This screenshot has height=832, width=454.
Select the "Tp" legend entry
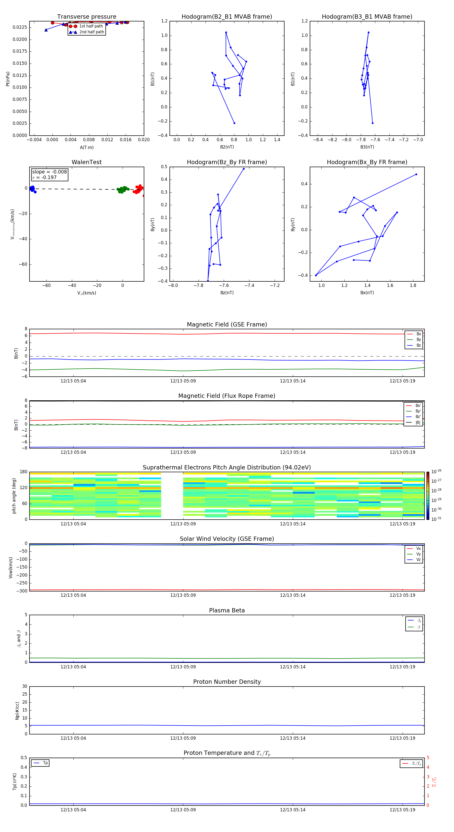pos(40,763)
